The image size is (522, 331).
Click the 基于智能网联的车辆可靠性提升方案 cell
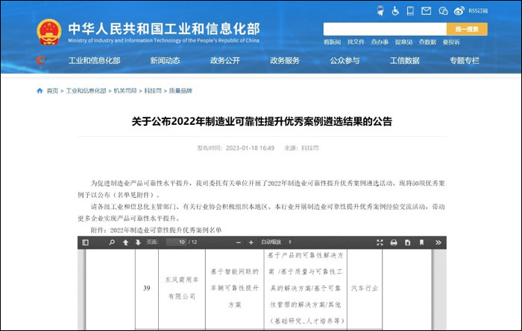click(x=235, y=288)
